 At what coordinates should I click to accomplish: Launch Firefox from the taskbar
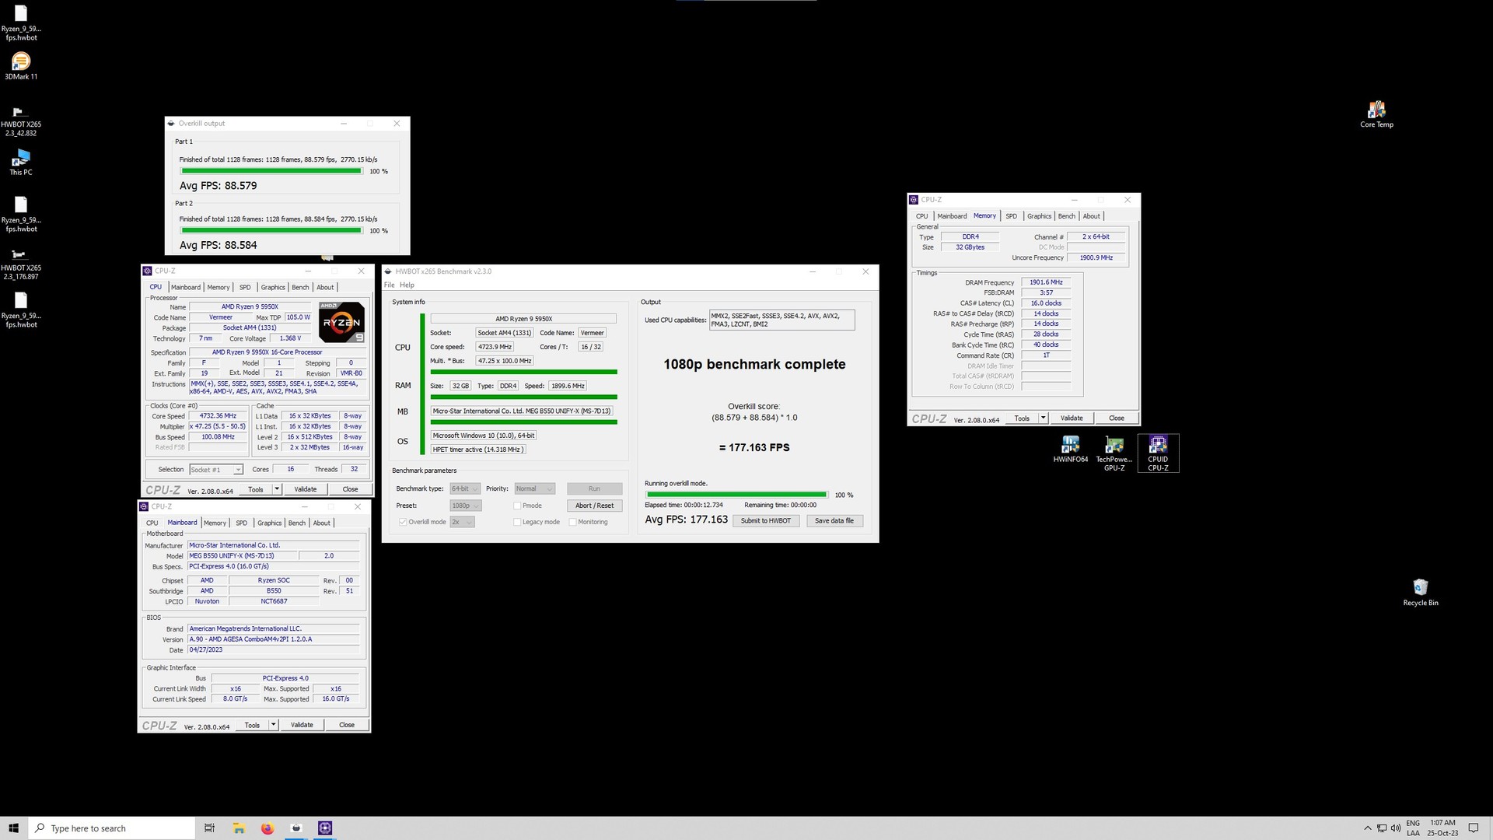[x=267, y=828]
